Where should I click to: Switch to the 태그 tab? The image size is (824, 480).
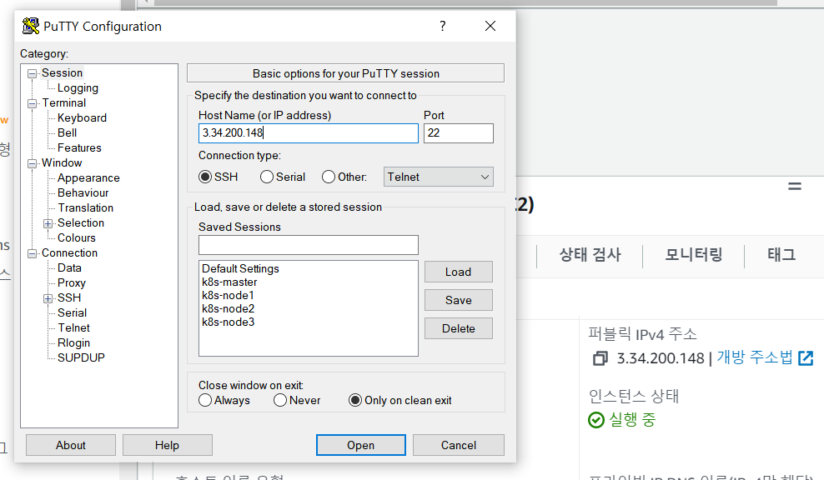(x=781, y=255)
